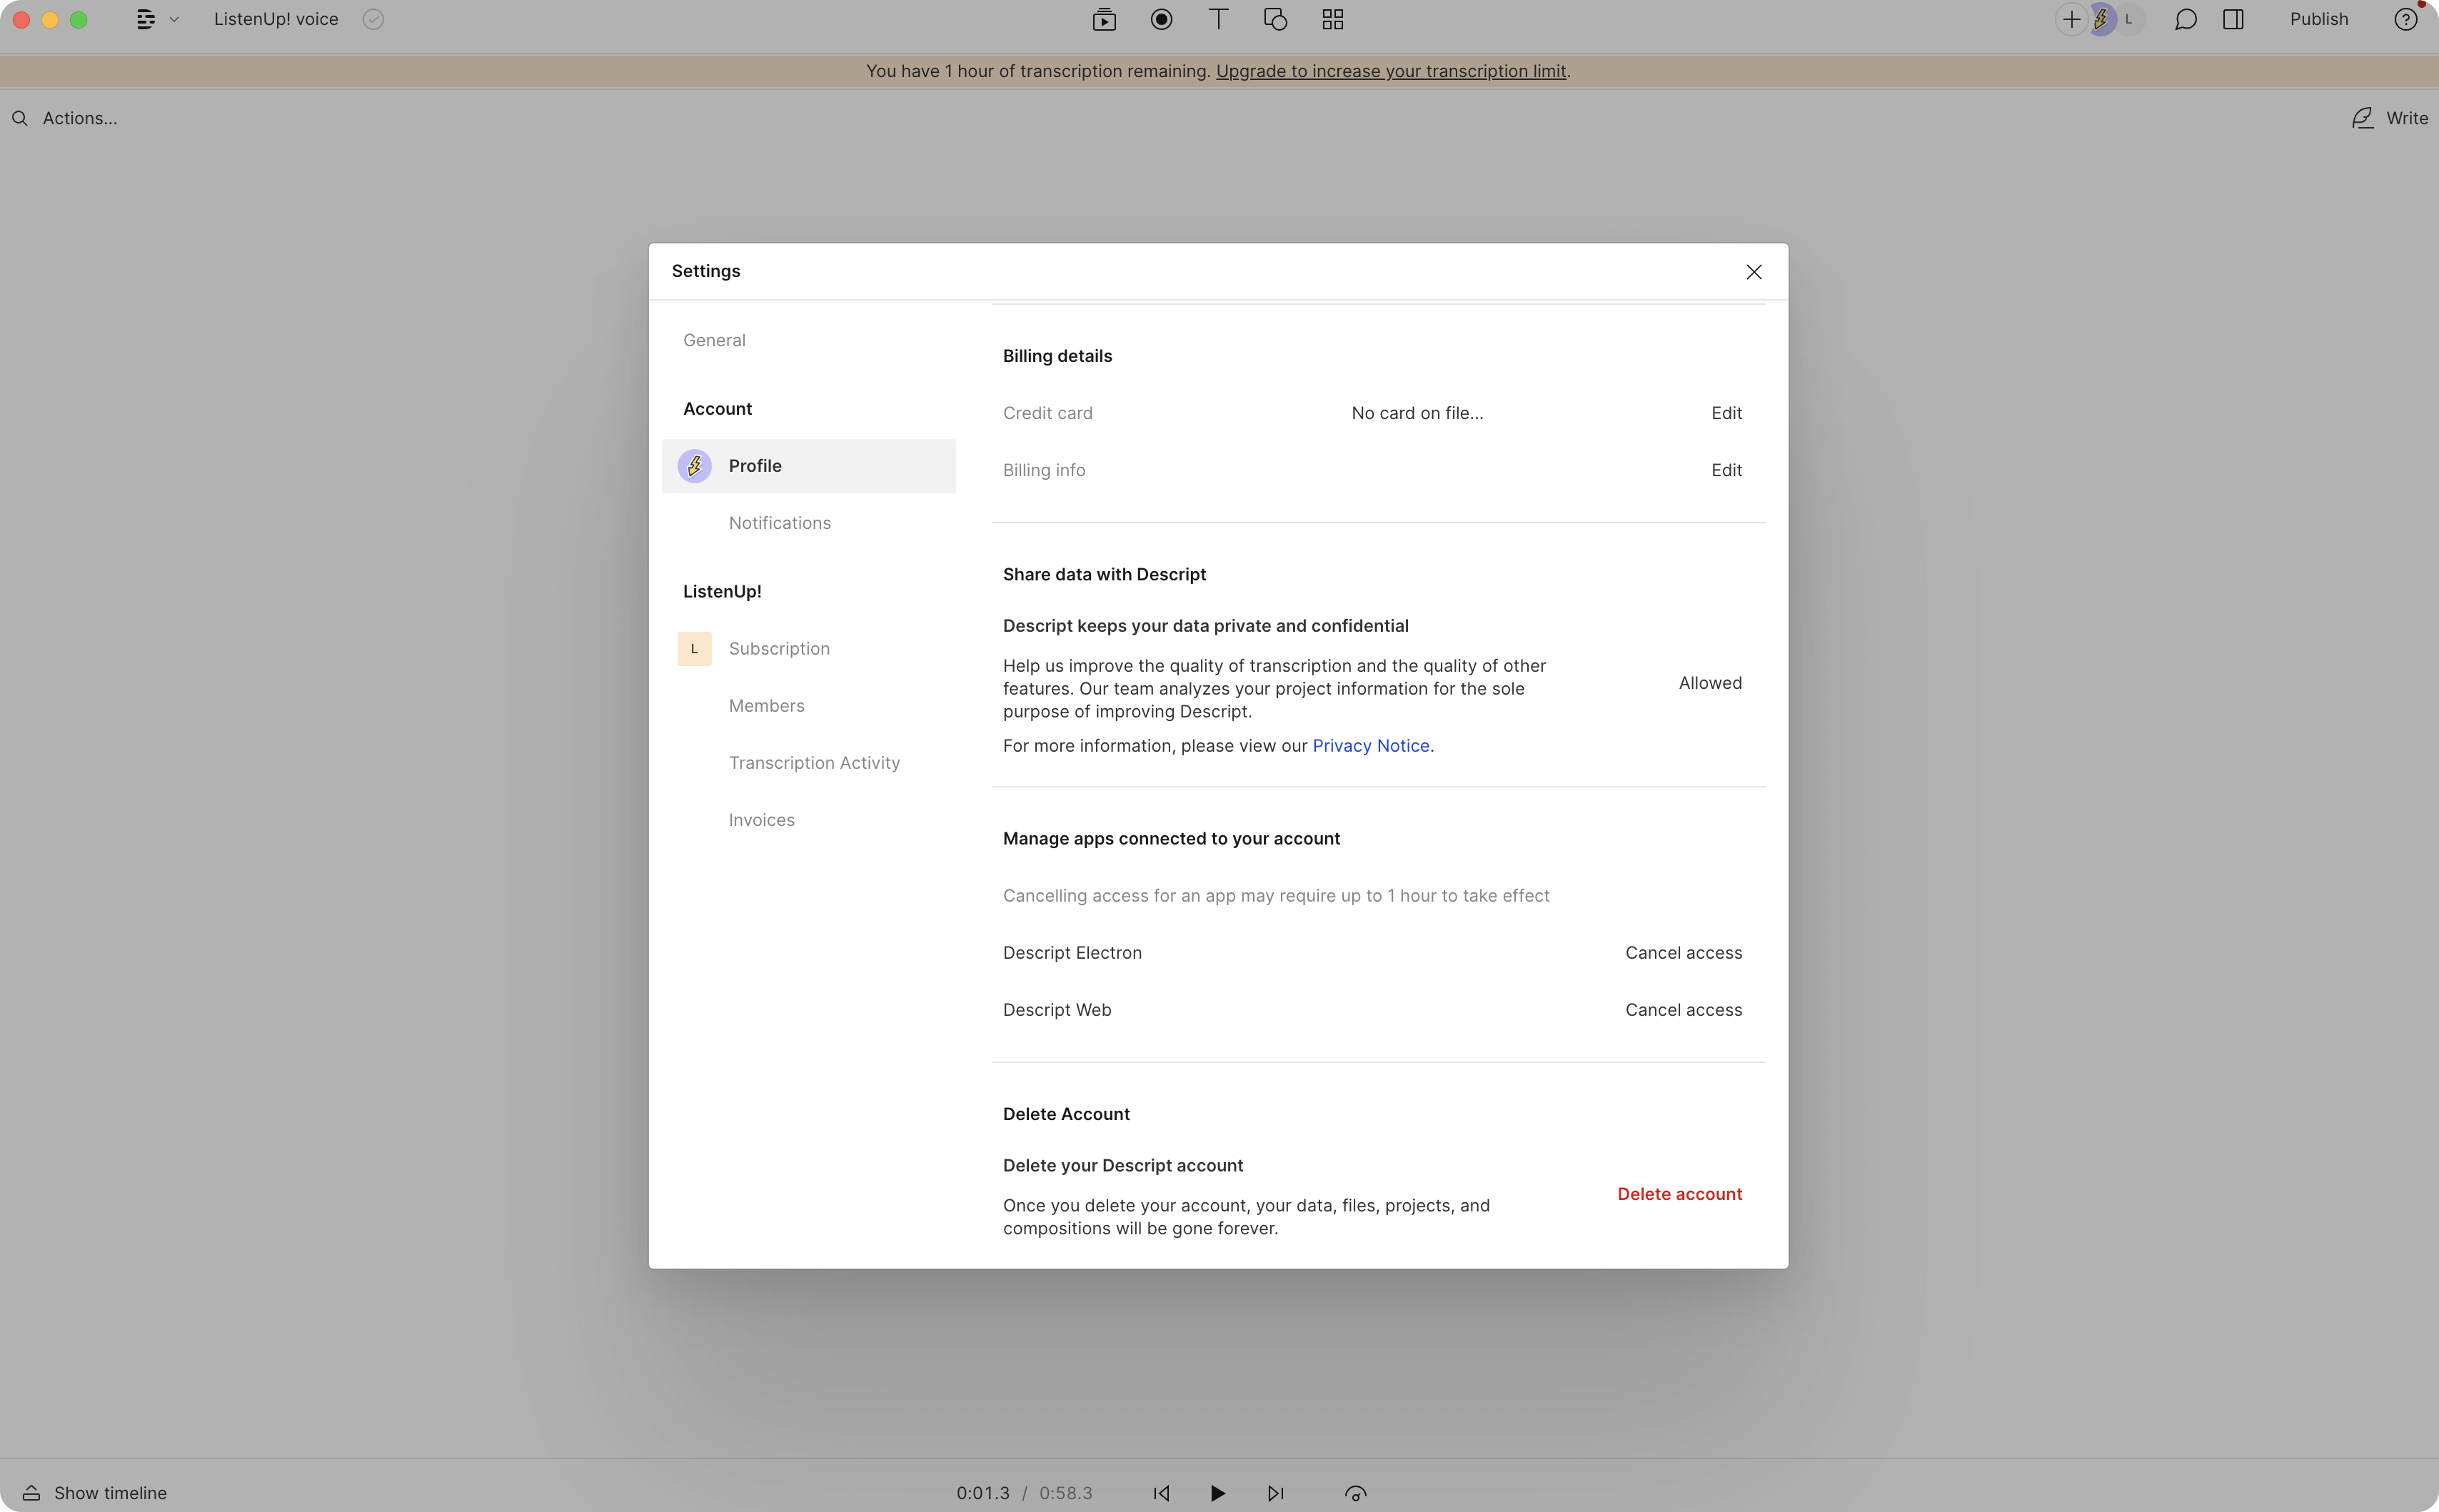This screenshot has height=1512, width=2439.
Task: Click the lightning avatar icon beside Profile
Action: [694, 466]
